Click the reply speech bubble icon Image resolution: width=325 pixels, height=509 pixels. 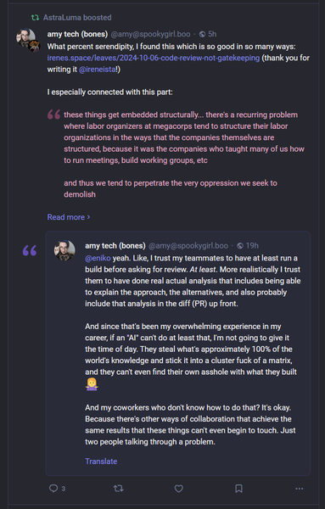pyautogui.click(x=53, y=488)
